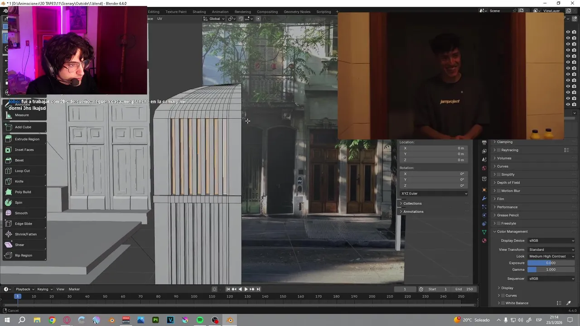Viewport: 580px width, 326px height.
Task: Jump to the timeline's first frame
Action: point(228,289)
